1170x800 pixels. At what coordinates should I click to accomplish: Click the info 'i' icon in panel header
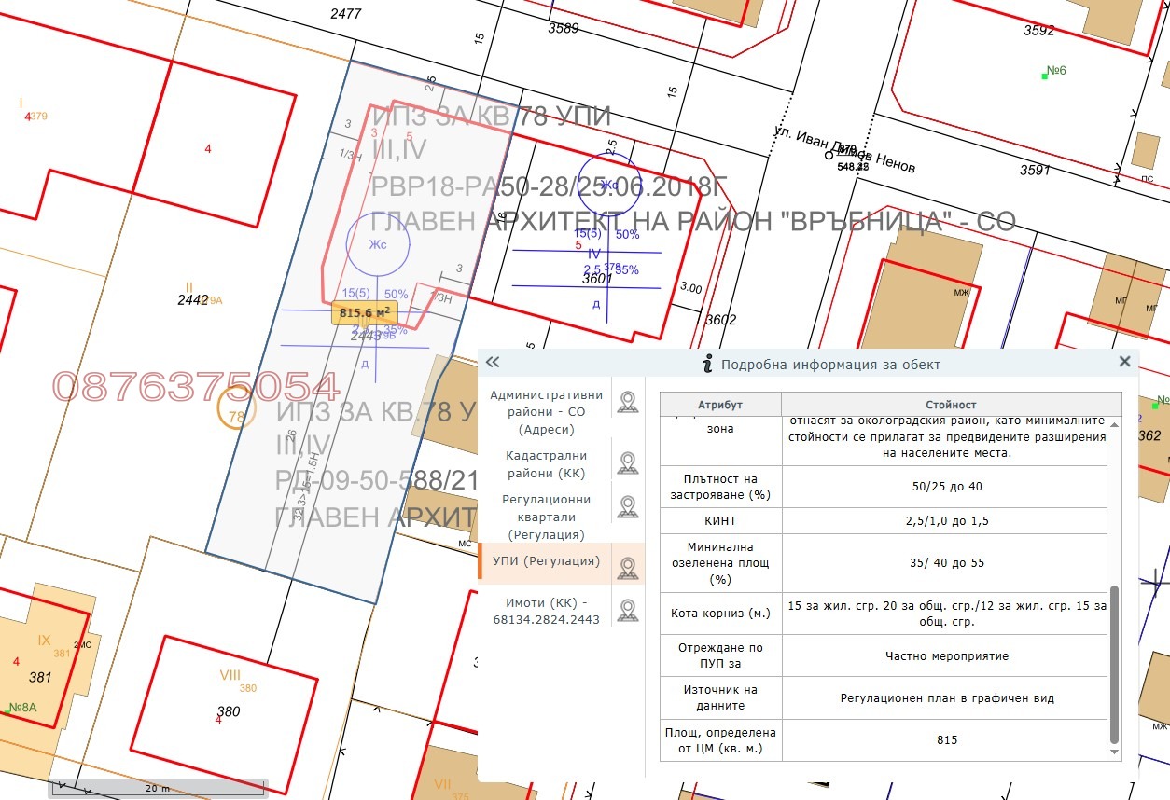tap(708, 365)
